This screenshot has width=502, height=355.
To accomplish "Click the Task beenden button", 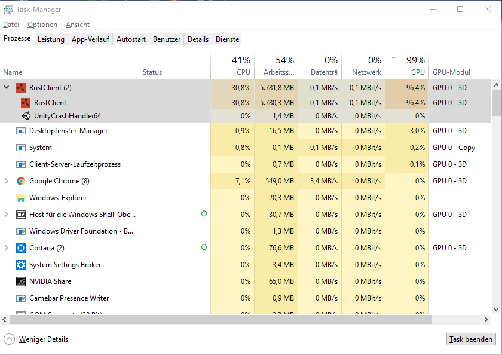I will 471,339.
